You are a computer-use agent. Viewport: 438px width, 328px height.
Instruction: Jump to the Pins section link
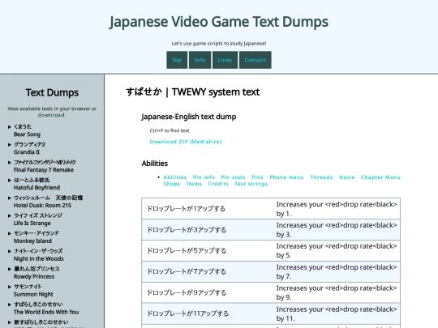point(257,177)
